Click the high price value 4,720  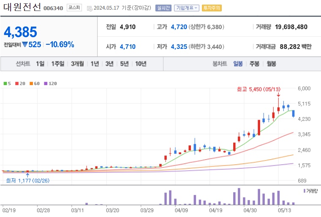179,27
